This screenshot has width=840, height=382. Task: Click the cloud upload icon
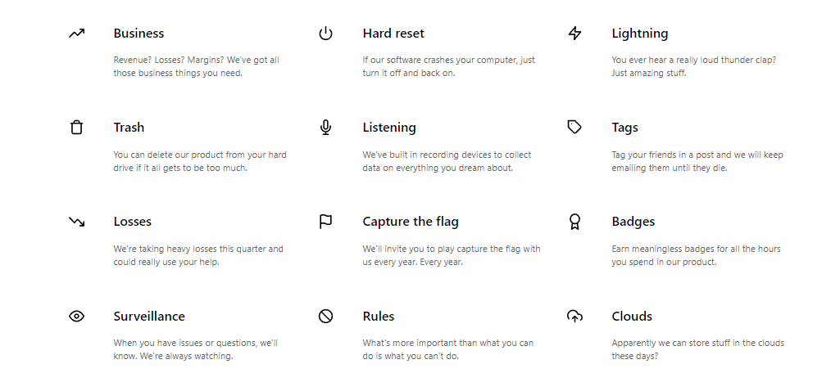(574, 317)
